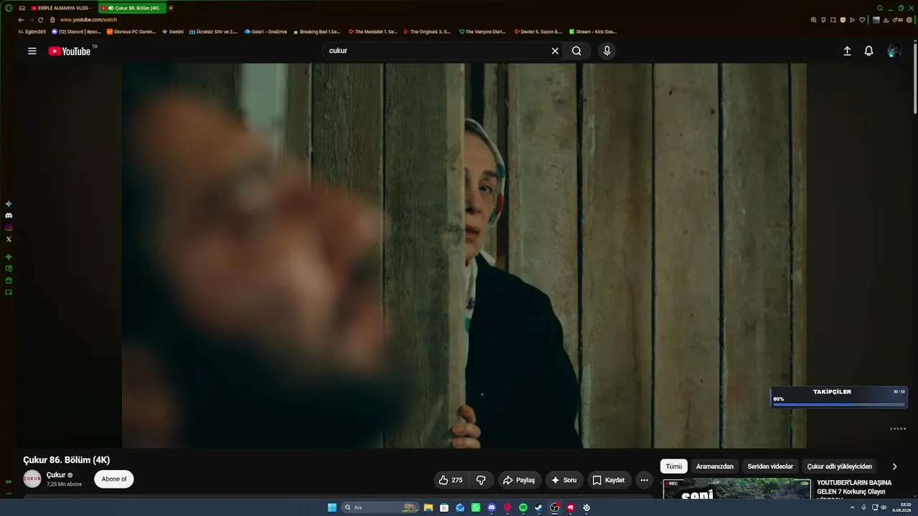Select the Seriden videolar filter chip
Viewport: 918px width, 516px height.
(770, 467)
